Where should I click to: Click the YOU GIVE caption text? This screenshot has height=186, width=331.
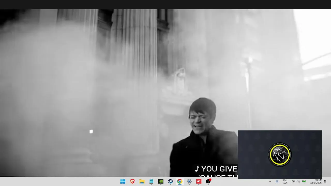[219, 169]
